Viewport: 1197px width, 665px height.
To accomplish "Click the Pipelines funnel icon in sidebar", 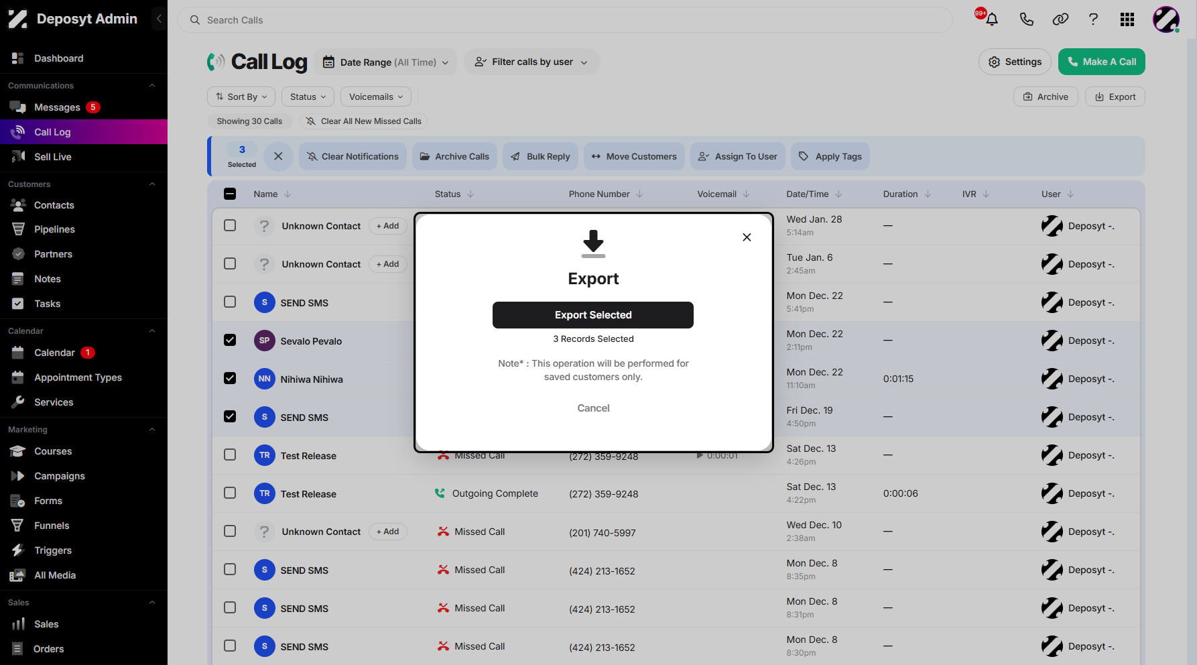I will [18, 229].
